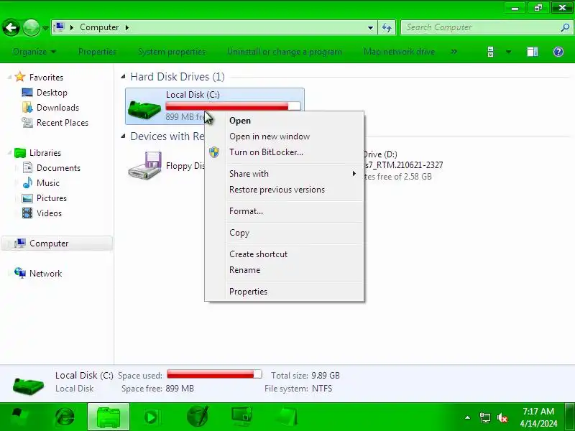The height and width of the screenshot is (431, 575).
Task: Click the magnifier search icon
Action: (565, 27)
